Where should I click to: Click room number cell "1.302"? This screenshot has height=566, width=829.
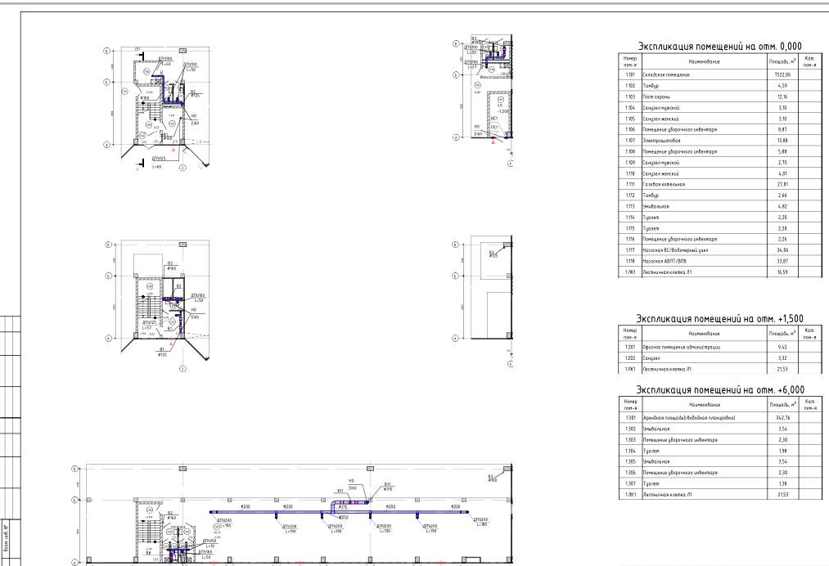click(631, 429)
